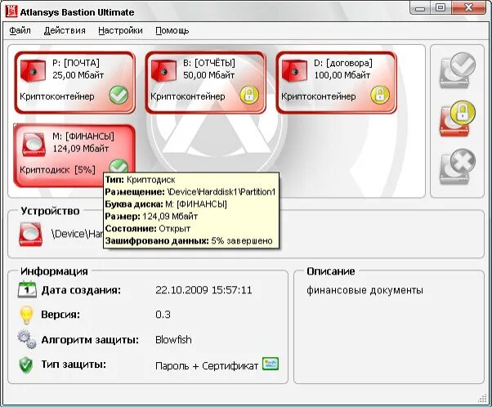The width and height of the screenshot is (492, 407).
Task: Maximize the Atlansys Bastion window
Action: click(441, 8)
